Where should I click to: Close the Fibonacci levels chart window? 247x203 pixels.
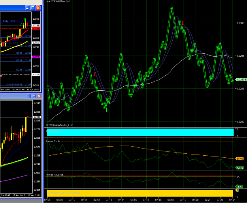[38, 8]
